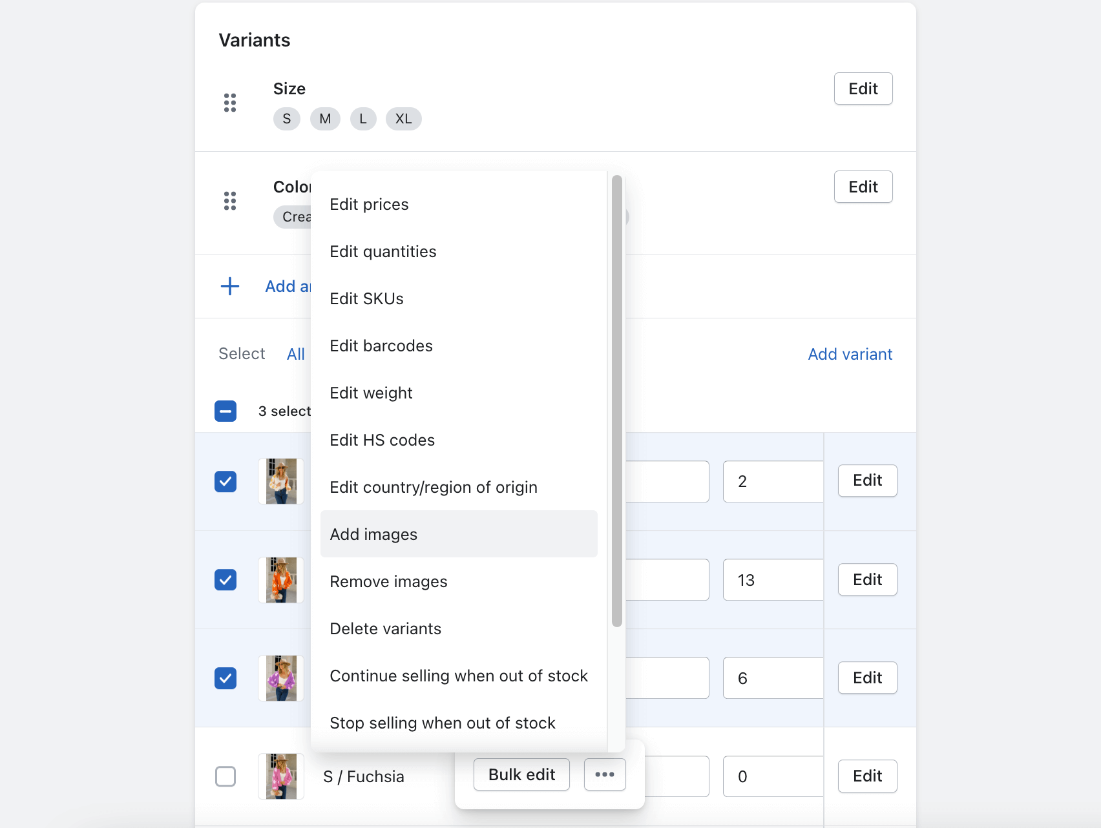Choose Continue selling when out of stock
The height and width of the screenshot is (828, 1101).
(459, 676)
